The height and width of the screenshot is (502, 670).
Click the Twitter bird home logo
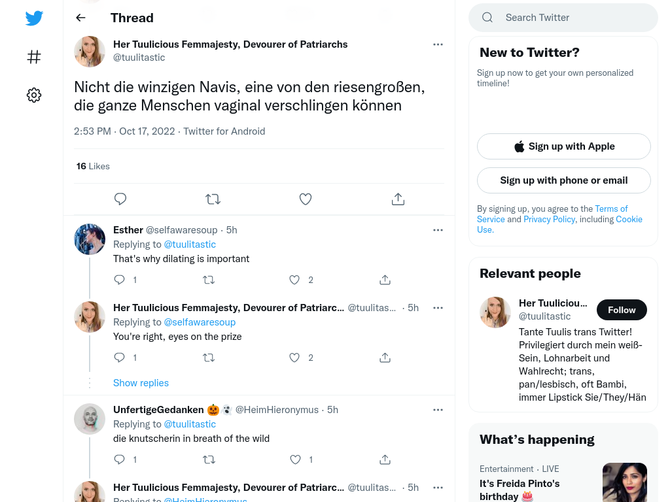coord(34,18)
